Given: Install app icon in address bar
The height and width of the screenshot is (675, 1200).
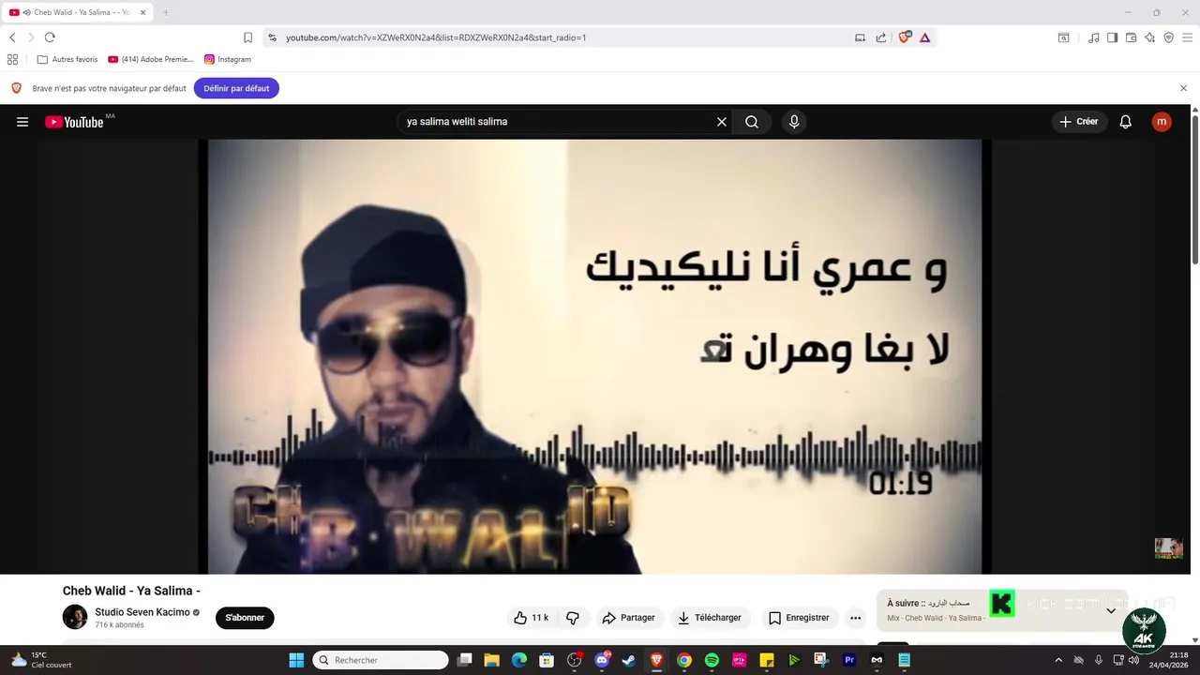Looking at the screenshot, I should tap(860, 37).
